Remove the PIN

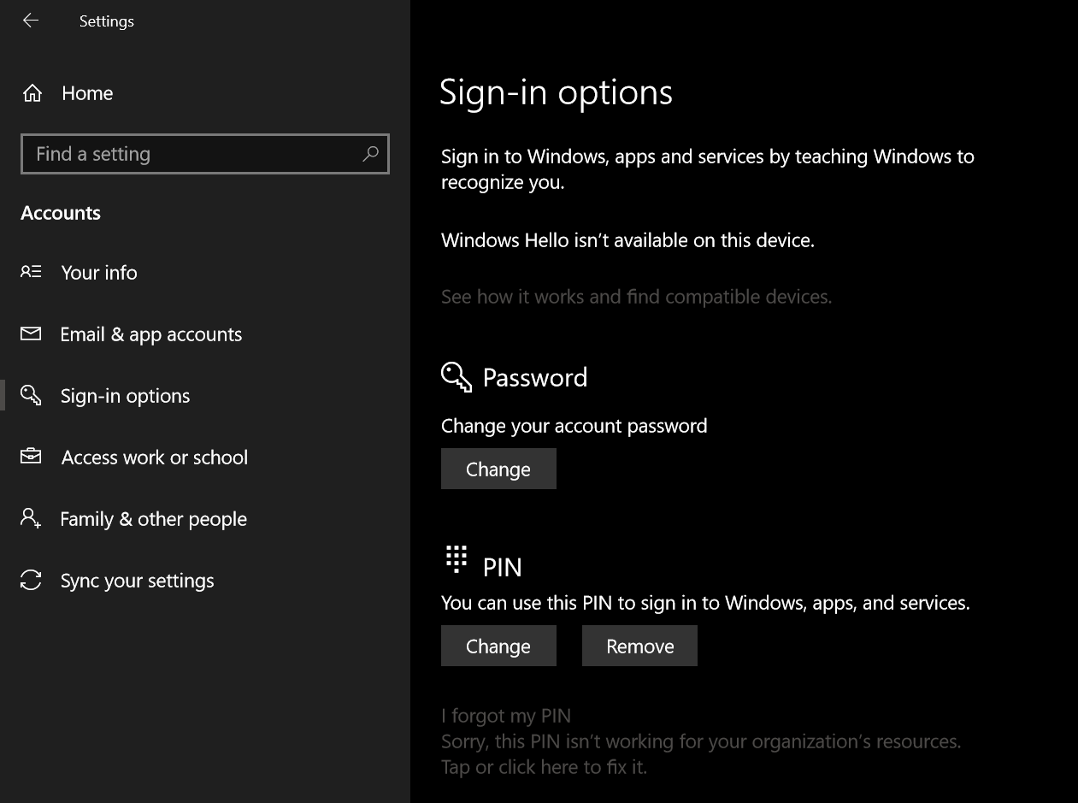tap(639, 646)
